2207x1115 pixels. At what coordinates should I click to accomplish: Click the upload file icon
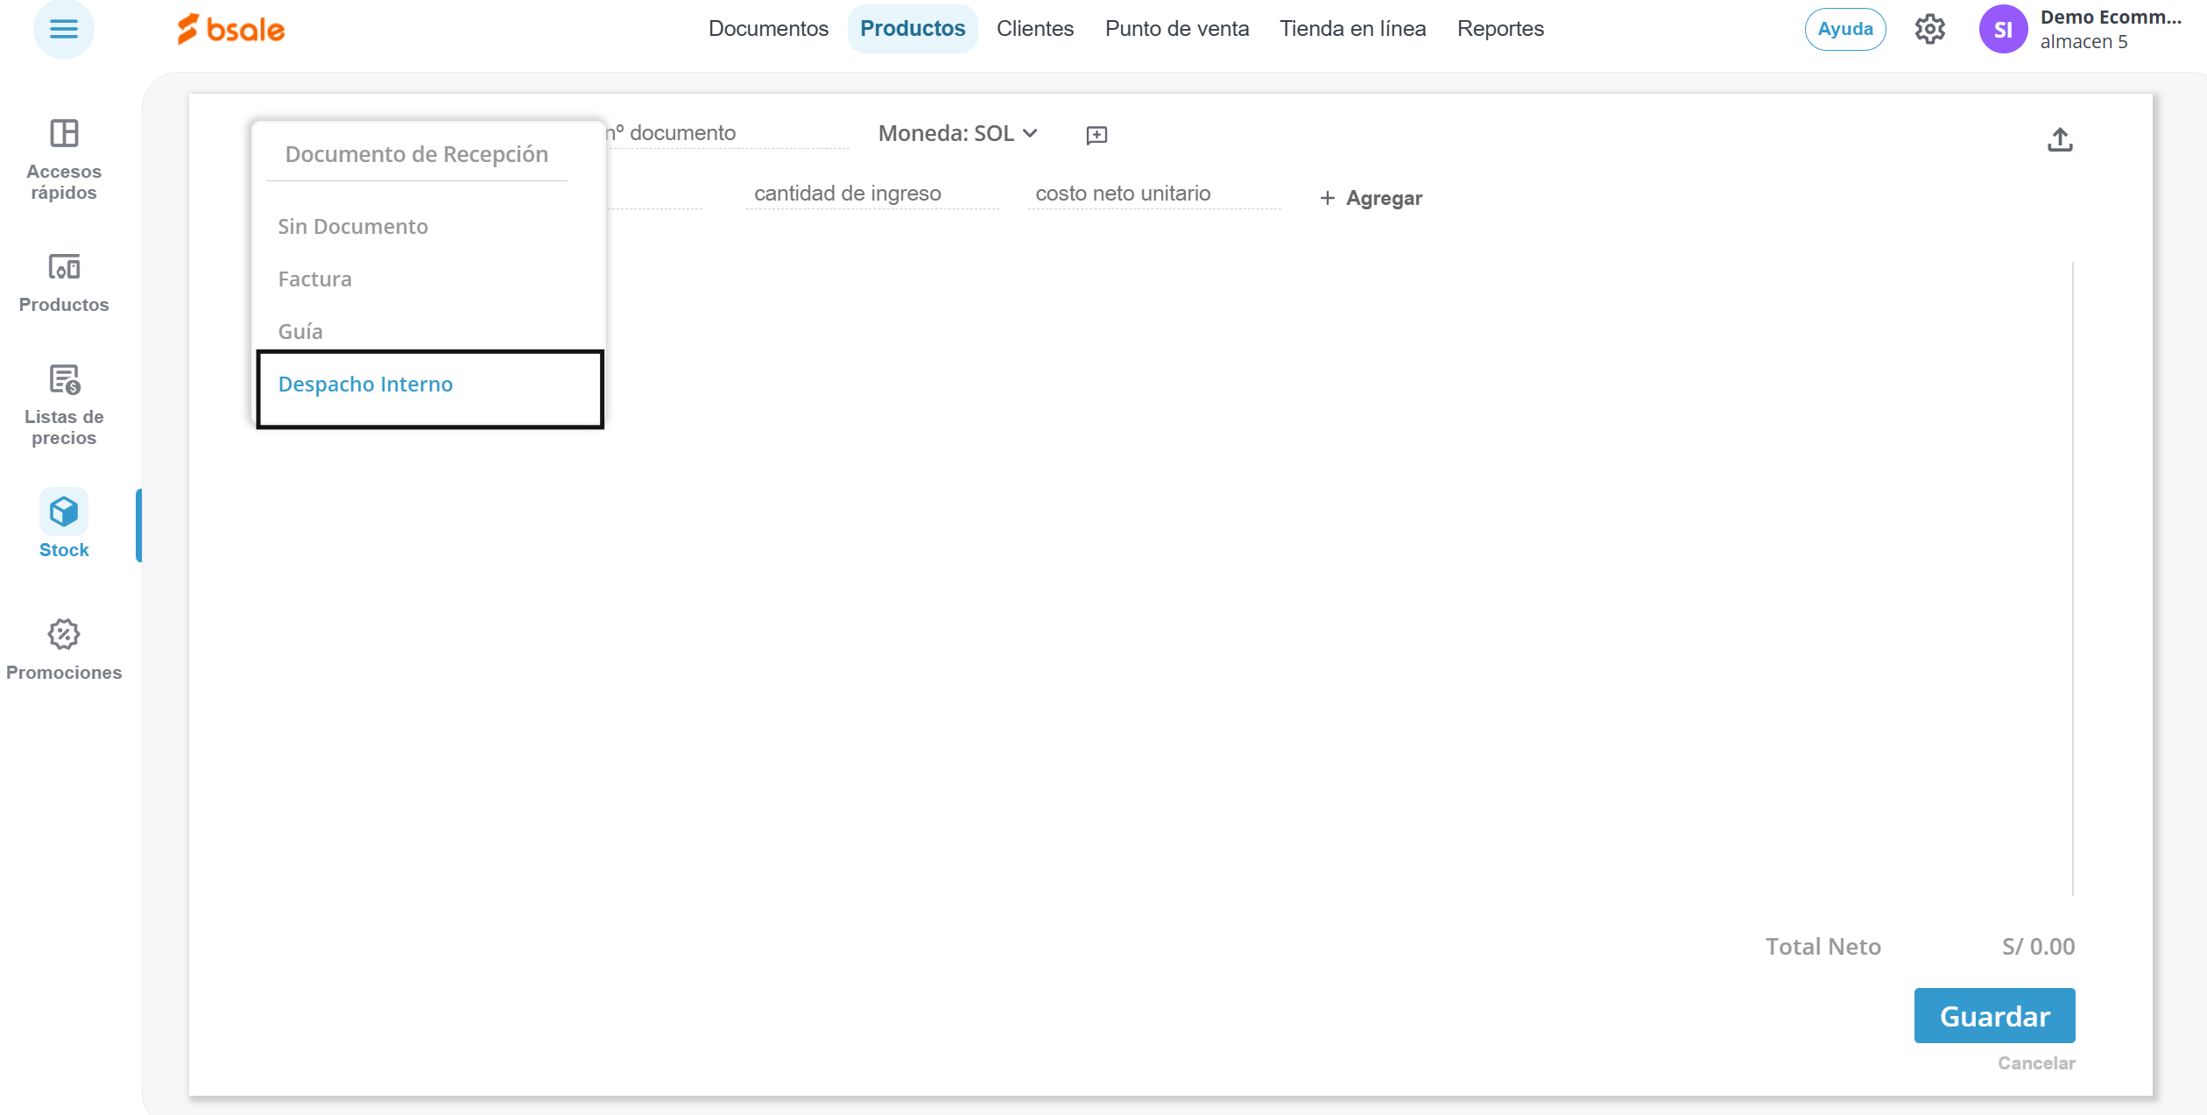coord(2060,139)
